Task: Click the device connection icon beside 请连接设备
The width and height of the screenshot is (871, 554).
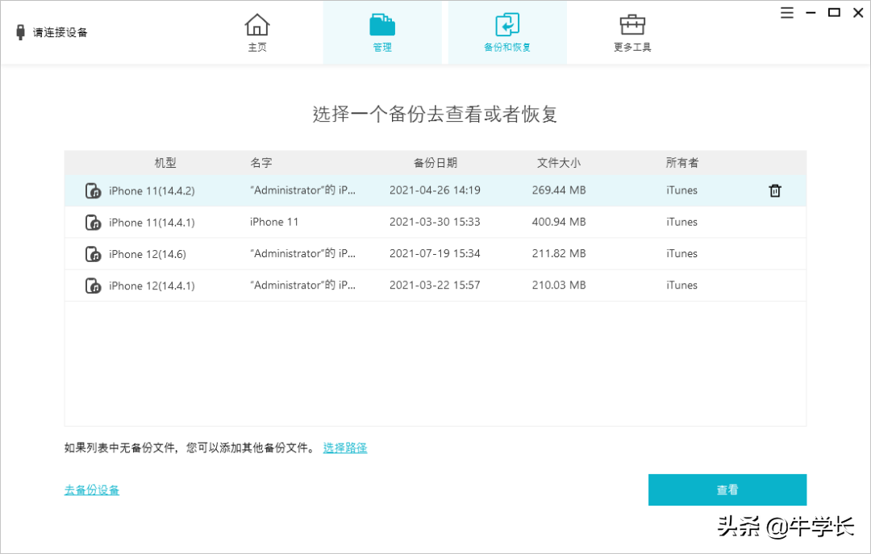Action: tap(19, 32)
